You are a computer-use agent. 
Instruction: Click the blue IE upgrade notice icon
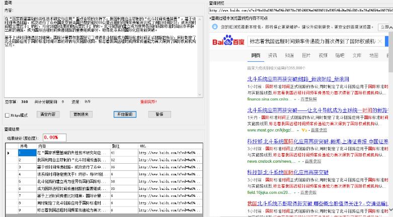pyautogui.click(x=215, y=27)
